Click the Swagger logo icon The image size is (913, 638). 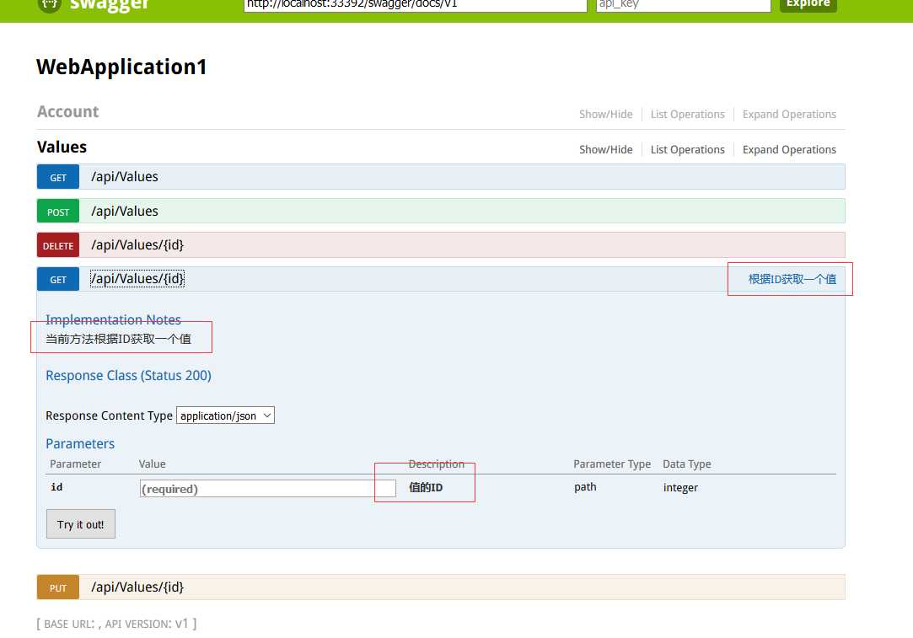(50, 5)
